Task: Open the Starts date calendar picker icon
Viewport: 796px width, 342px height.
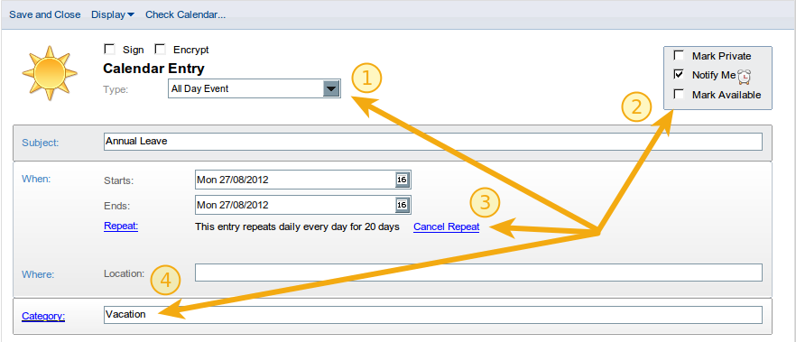Action: point(402,180)
